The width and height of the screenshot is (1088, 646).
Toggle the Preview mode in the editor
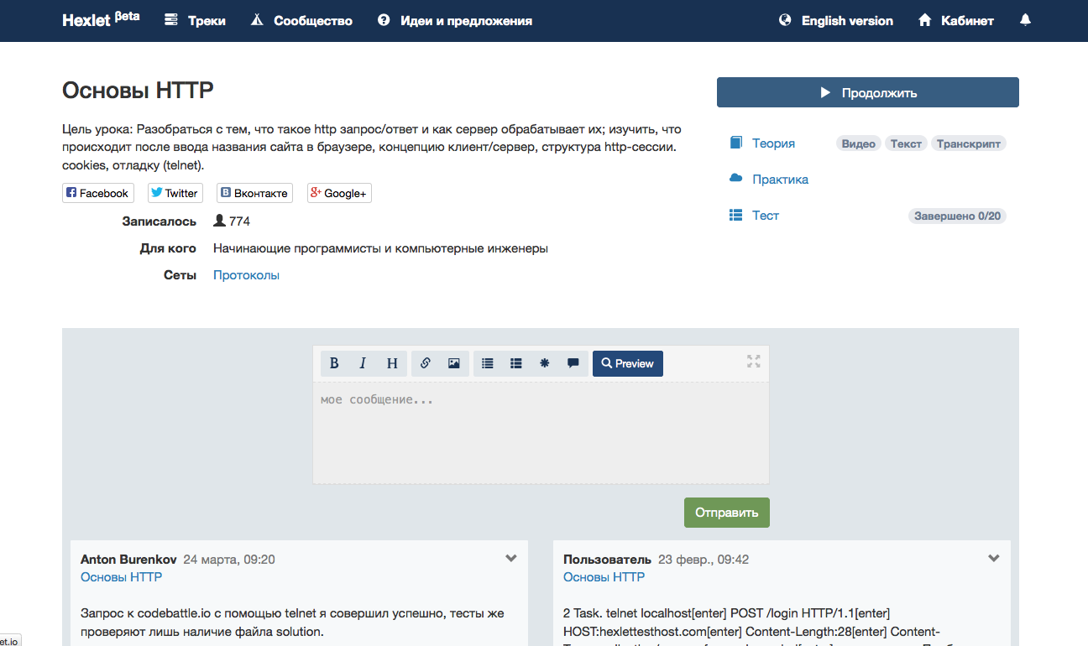(627, 362)
